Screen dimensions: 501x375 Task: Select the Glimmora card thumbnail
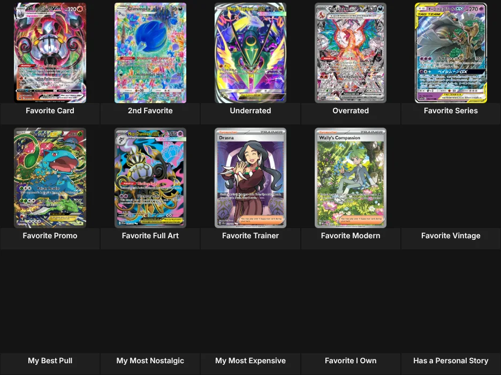coord(150,53)
